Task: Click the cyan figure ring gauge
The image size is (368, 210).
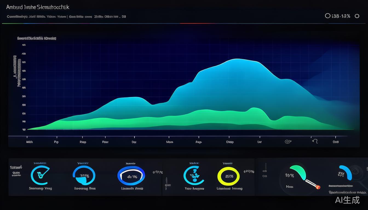Action: (x=194, y=175)
